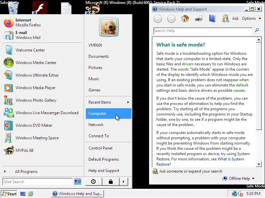This screenshot has width=265, height=198.
Task: Click the network tray icon
Action: pyautogui.click(x=234, y=194)
